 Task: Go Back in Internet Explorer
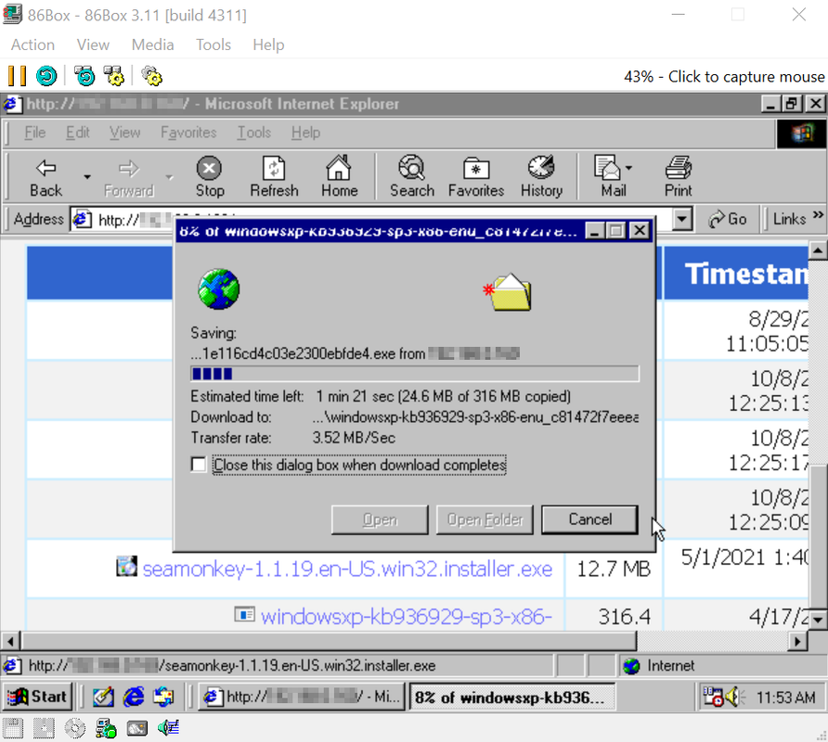(x=45, y=177)
